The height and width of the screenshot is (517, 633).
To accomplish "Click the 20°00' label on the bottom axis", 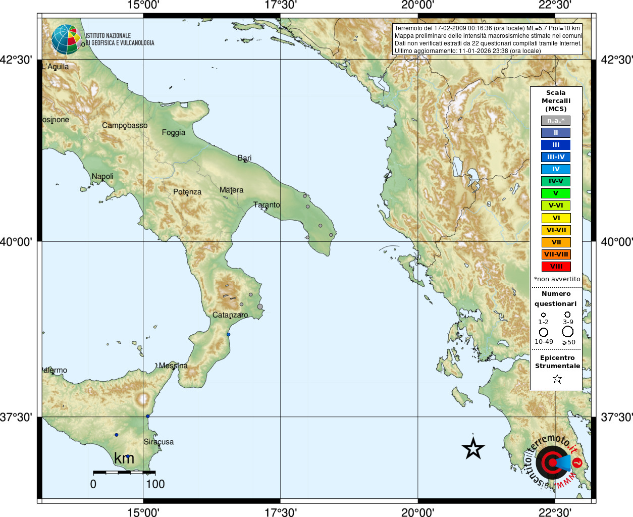I will click(x=417, y=512).
